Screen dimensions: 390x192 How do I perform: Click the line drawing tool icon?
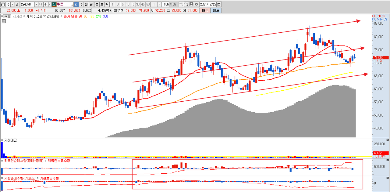coord(186,4)
